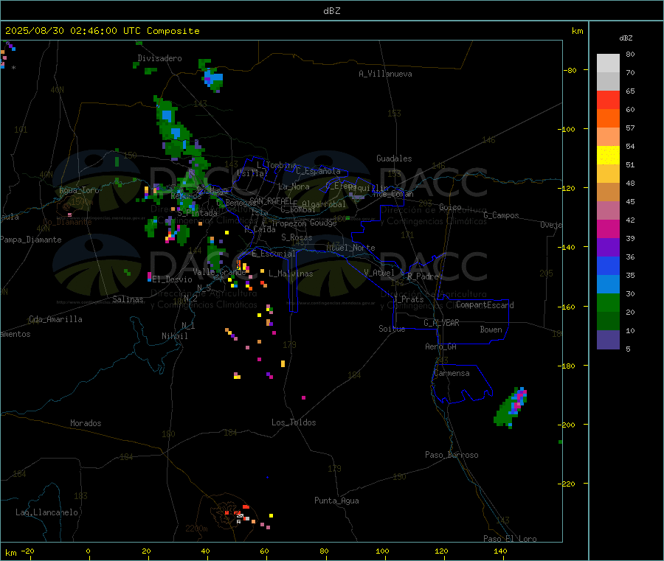Click the Guico map label
This screenshot has height=561, width=664.
[450, 207]
